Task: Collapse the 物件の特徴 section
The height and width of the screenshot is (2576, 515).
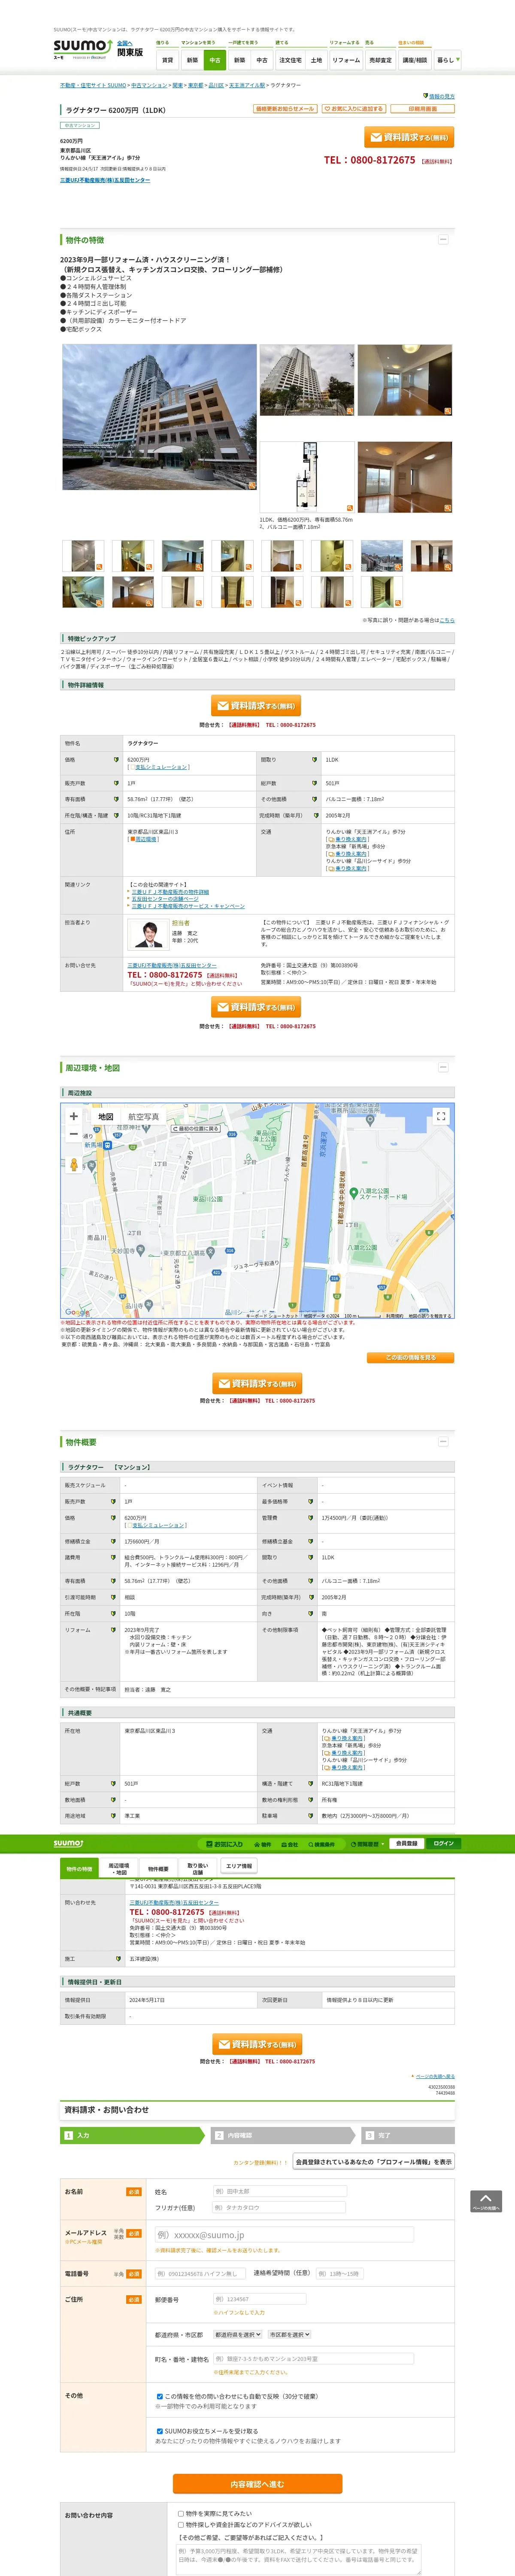Action: point(443,239)
